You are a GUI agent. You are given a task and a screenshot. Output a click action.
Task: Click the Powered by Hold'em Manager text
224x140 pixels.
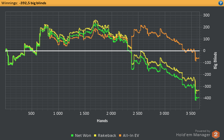(x=193, y=133)
